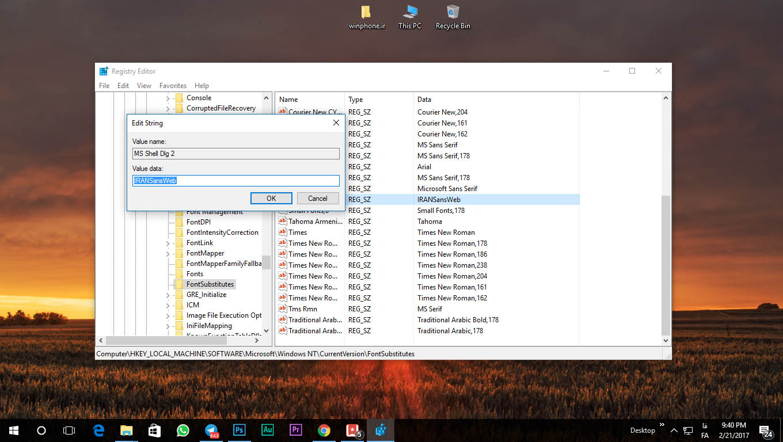Click the ICM folder icon
Image resolution: width=783 pixels, height=442 pixels.
click(179, 305)
